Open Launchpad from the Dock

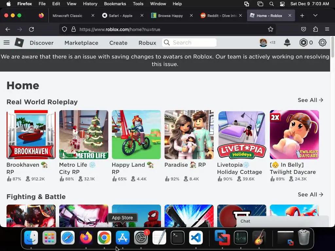tap(49, 238)
